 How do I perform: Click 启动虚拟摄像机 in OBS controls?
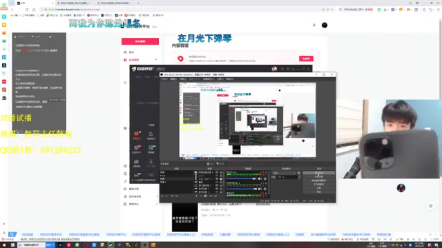(x=319, y=180)
